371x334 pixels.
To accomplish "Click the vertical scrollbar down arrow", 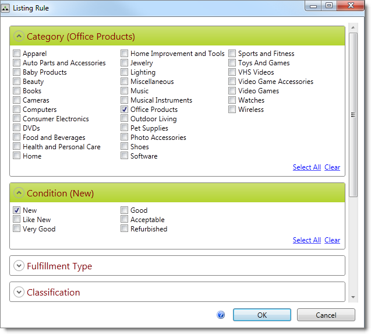I will tap(353, 297).
